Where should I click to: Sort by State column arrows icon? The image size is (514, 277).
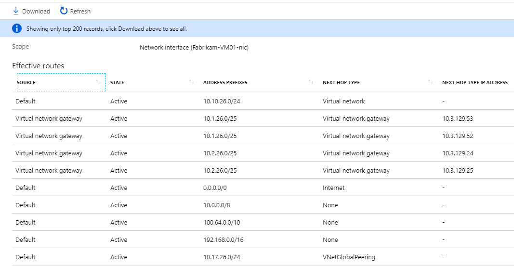click(x=192, y=82)
